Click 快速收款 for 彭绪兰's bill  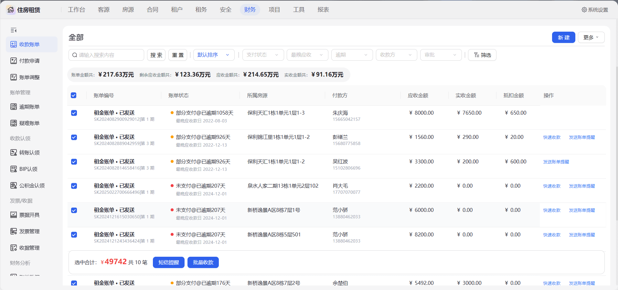[552, 137]
